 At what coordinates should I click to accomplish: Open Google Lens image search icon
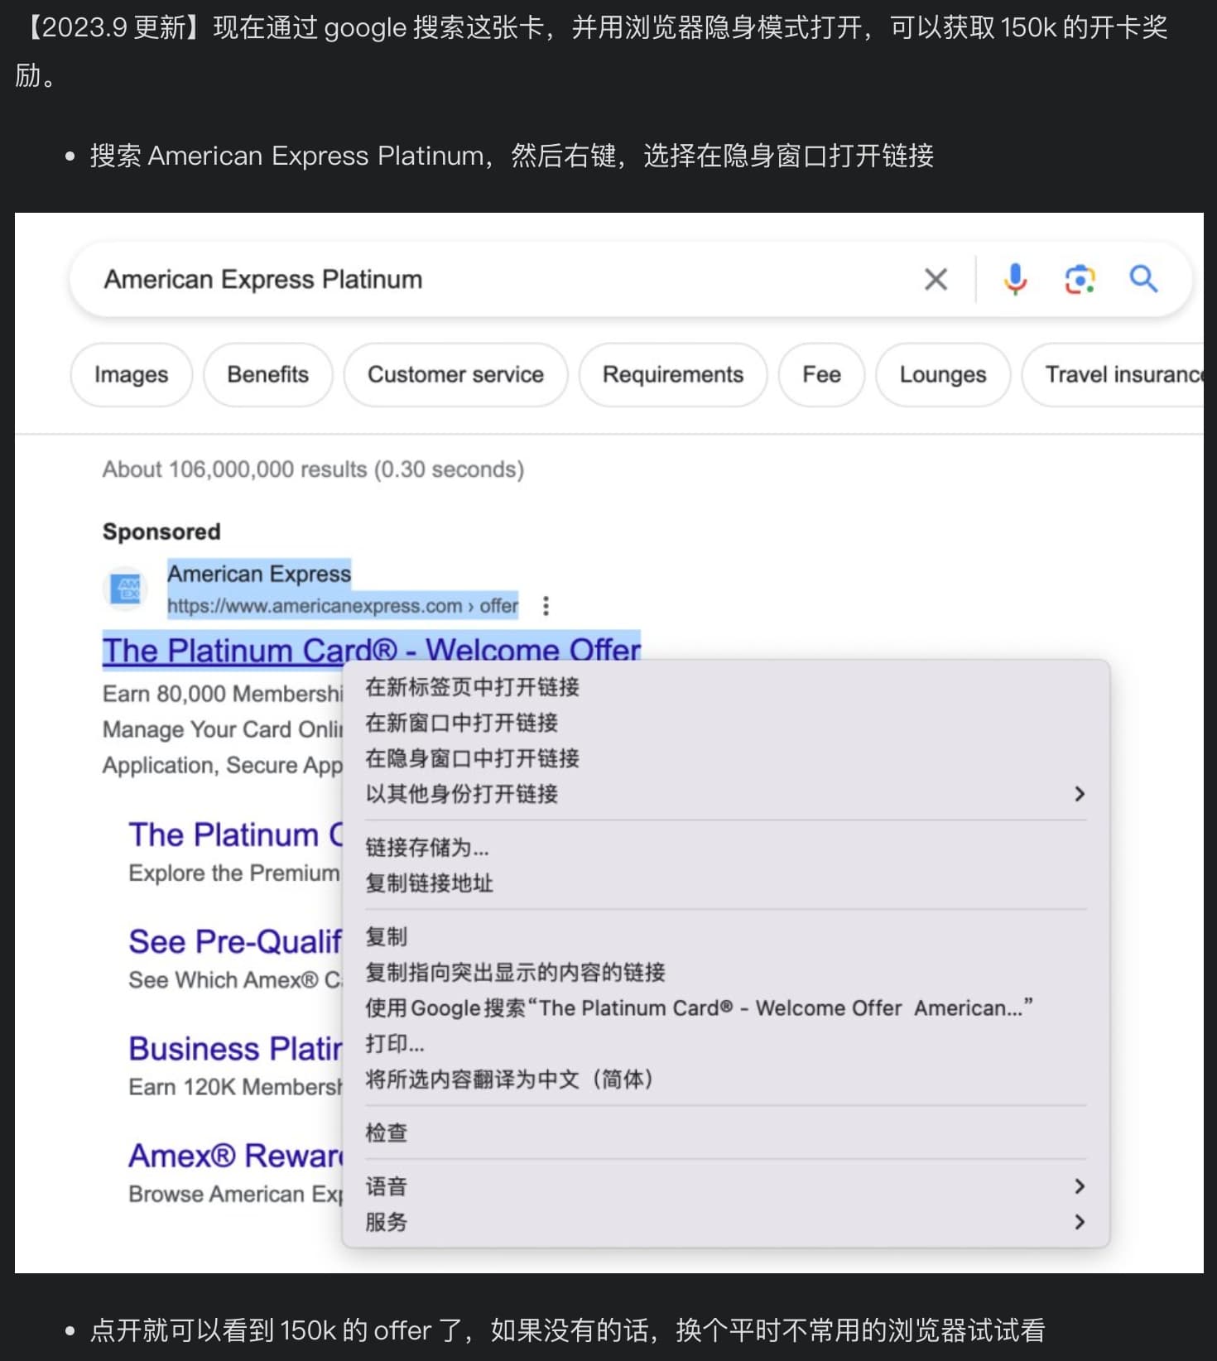1080,280
